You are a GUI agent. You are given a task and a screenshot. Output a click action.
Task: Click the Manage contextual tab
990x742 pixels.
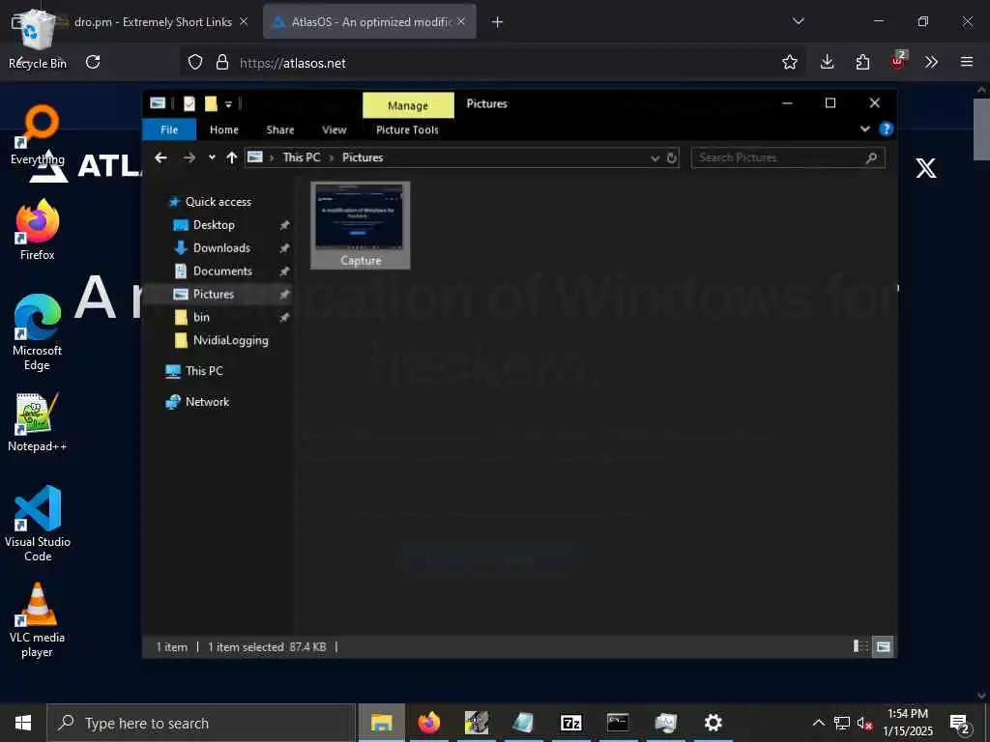point(408,105)
